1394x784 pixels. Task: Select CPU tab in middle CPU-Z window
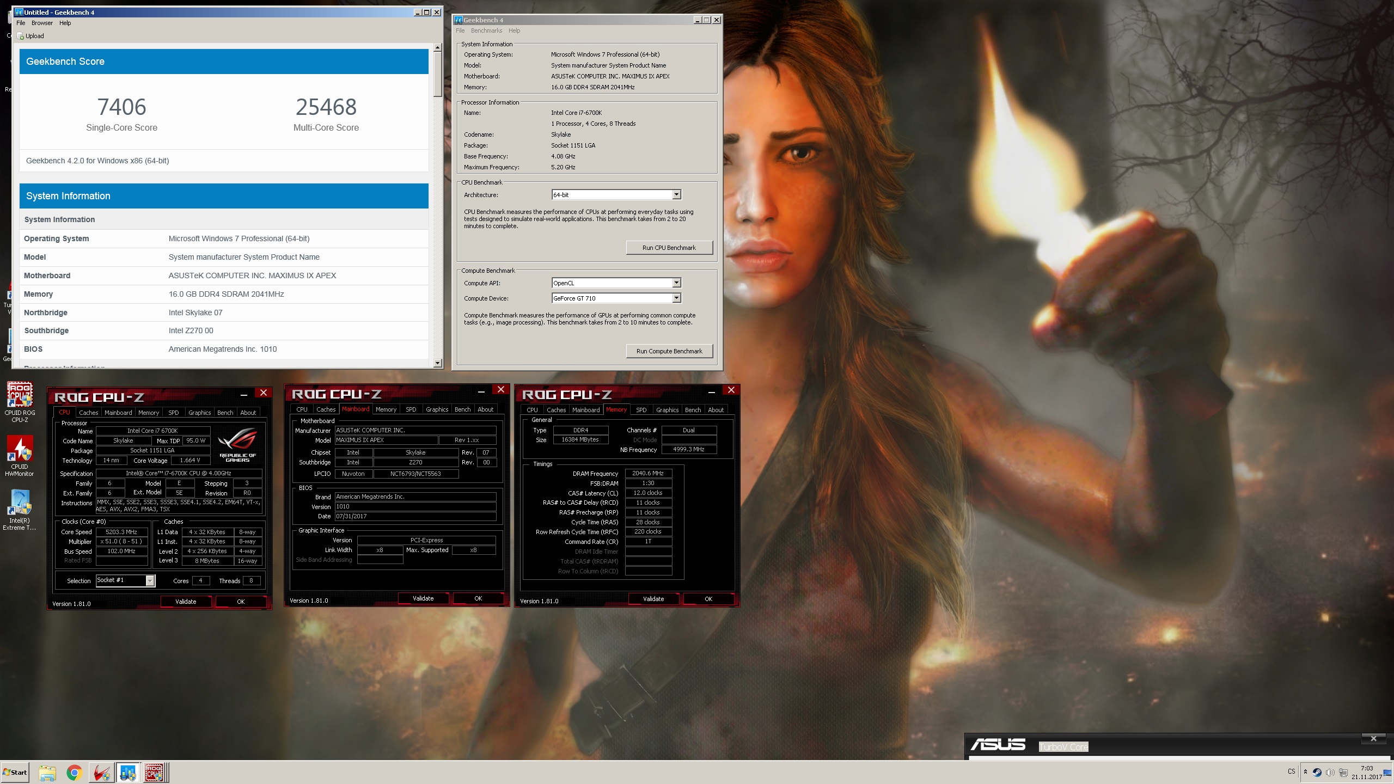click(x=302, y=409)
